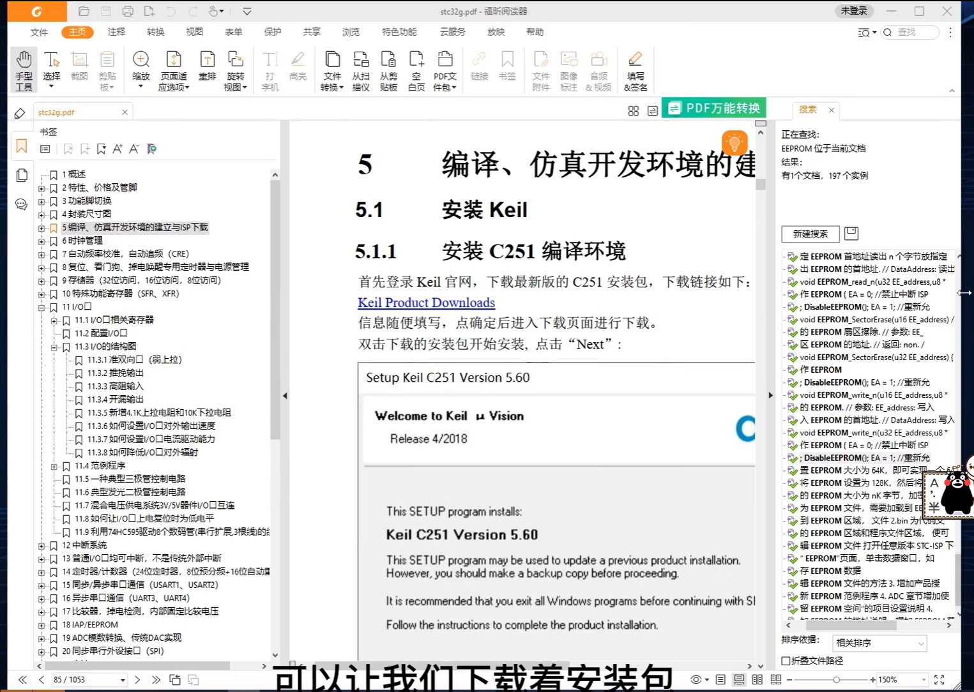Open the pages thumbnail panel in left sidebar

click(x=22, y=175)
